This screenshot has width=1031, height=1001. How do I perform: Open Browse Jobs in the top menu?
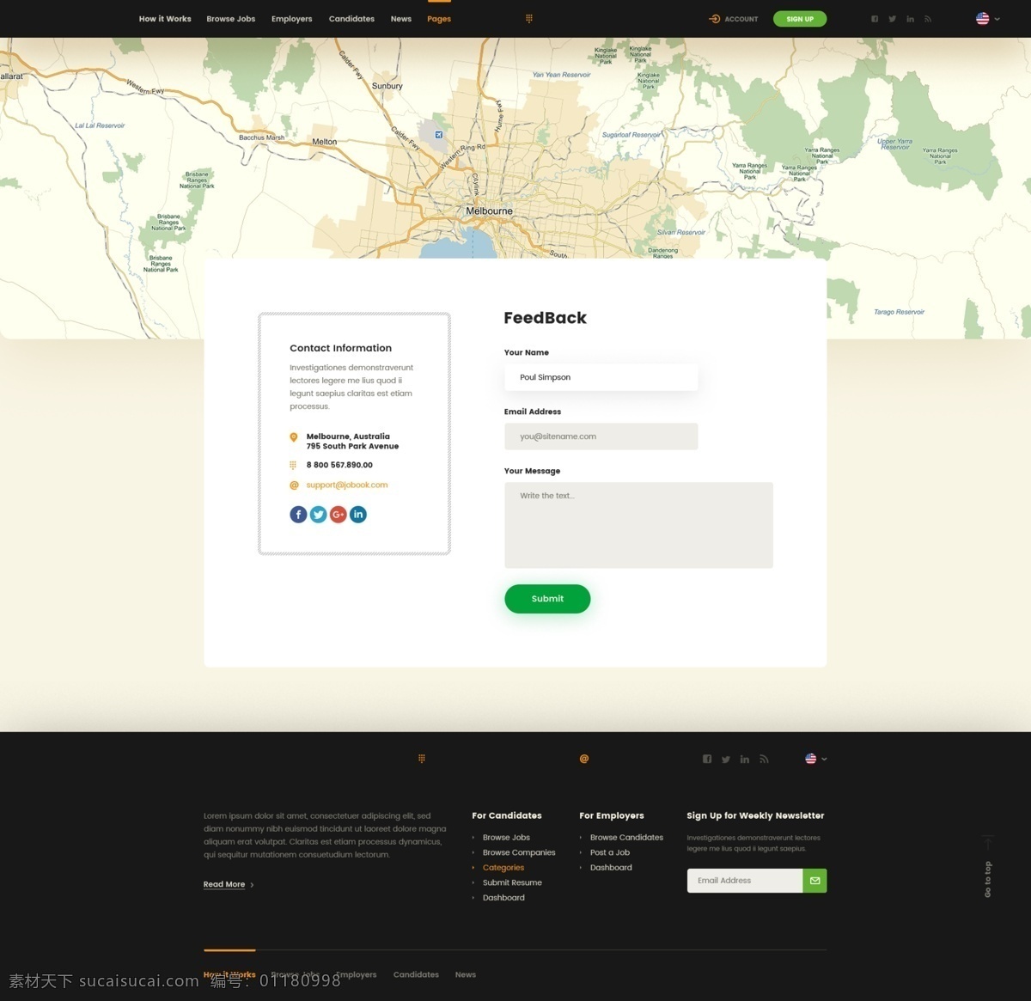231,19
